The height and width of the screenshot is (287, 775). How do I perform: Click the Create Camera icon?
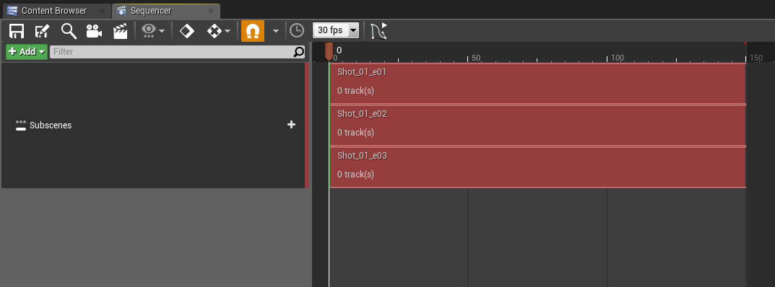click(94, 31)
